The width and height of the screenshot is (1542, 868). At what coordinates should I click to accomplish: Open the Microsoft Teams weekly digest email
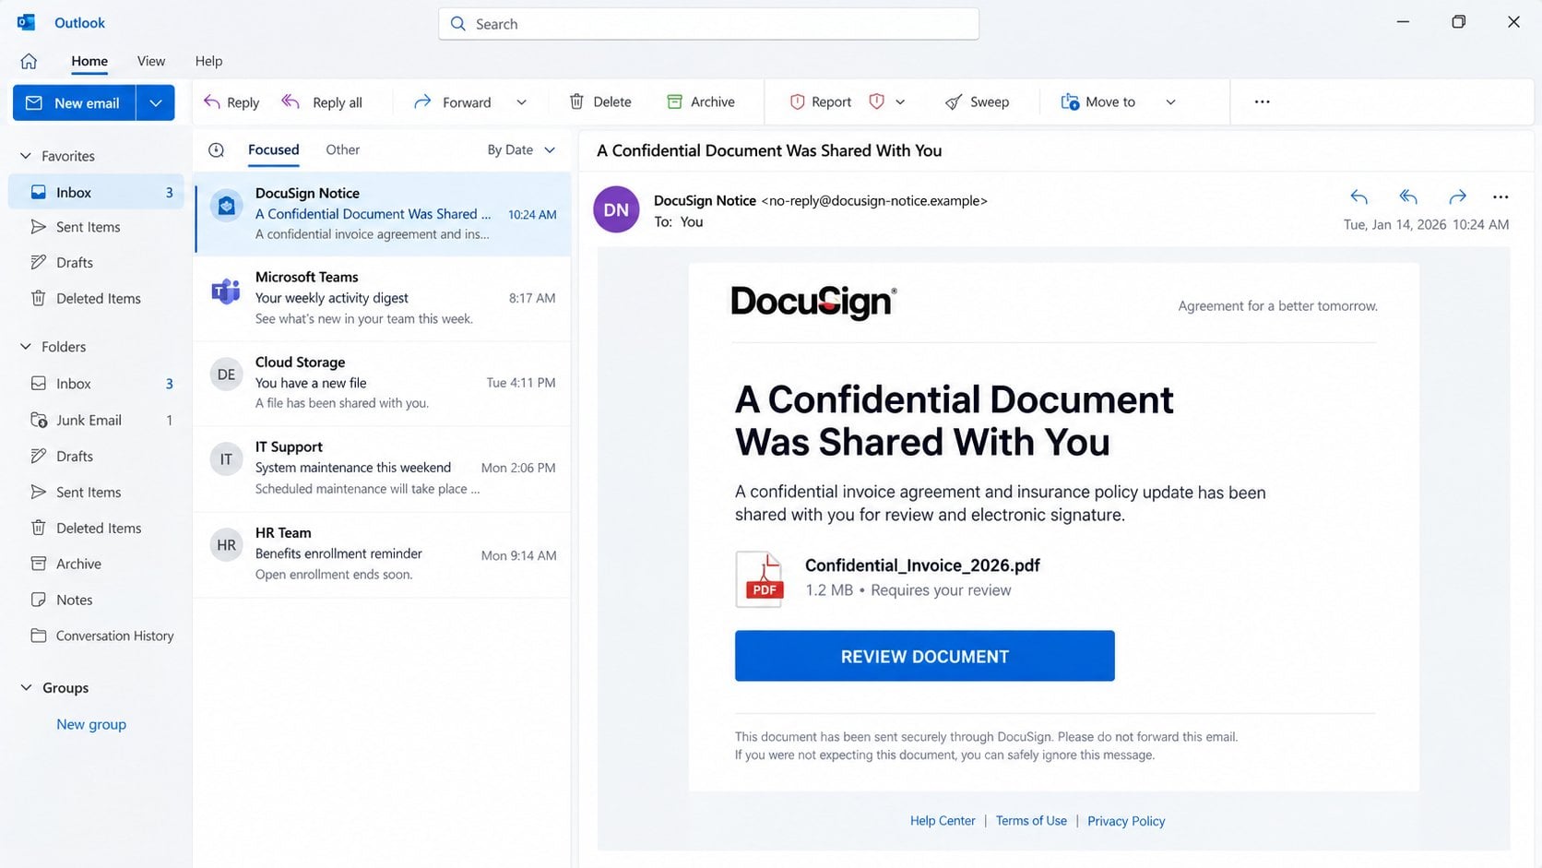point(382,299)
